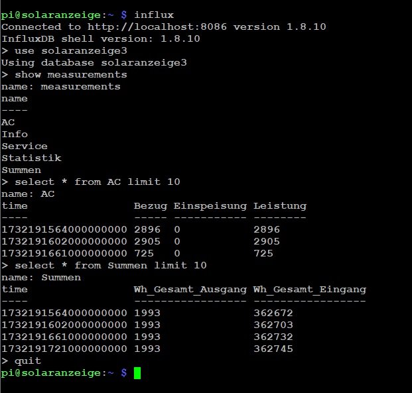Click the 'Service' measurement name
This screenshot has height=393, width=412.
pyautogui.click(x=25, y=146)
